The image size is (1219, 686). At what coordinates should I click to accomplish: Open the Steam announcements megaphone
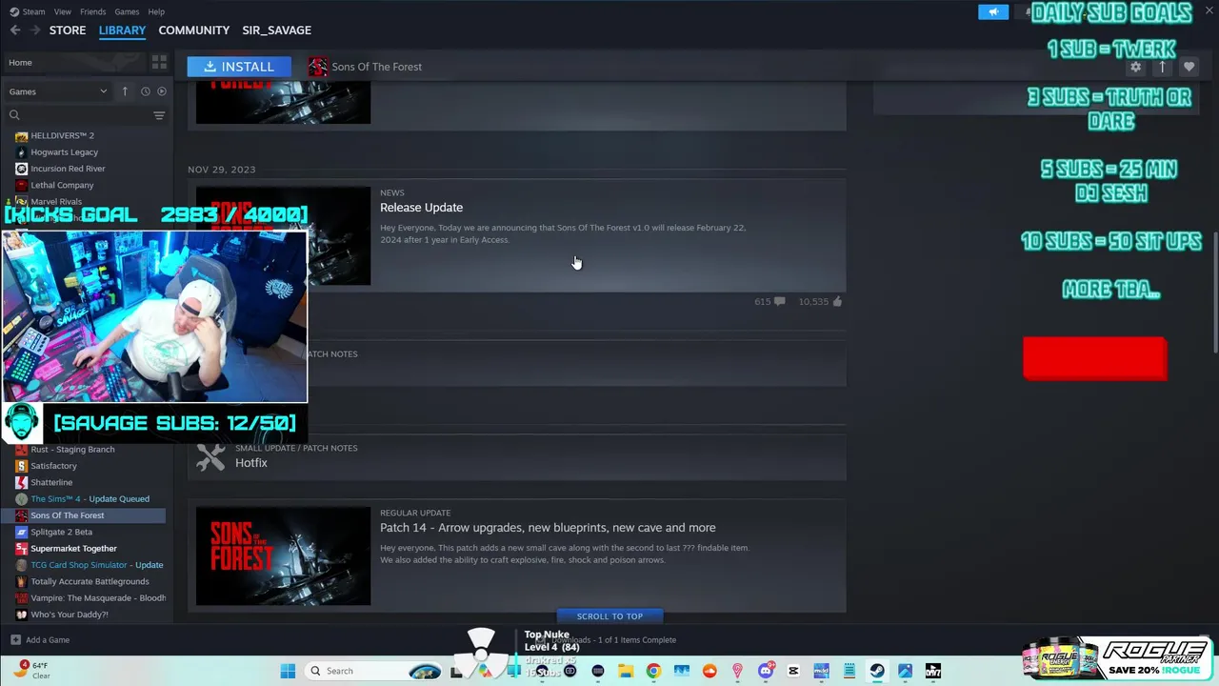[993, 11]
